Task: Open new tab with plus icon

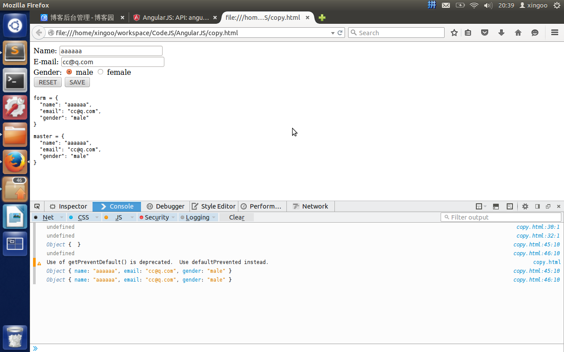Action: tap(322, 18)
